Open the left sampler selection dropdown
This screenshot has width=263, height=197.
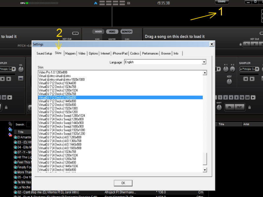14,69
